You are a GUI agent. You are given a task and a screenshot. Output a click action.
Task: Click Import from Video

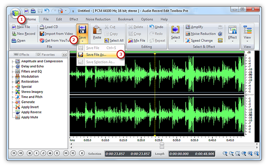(x=56, y=34)
